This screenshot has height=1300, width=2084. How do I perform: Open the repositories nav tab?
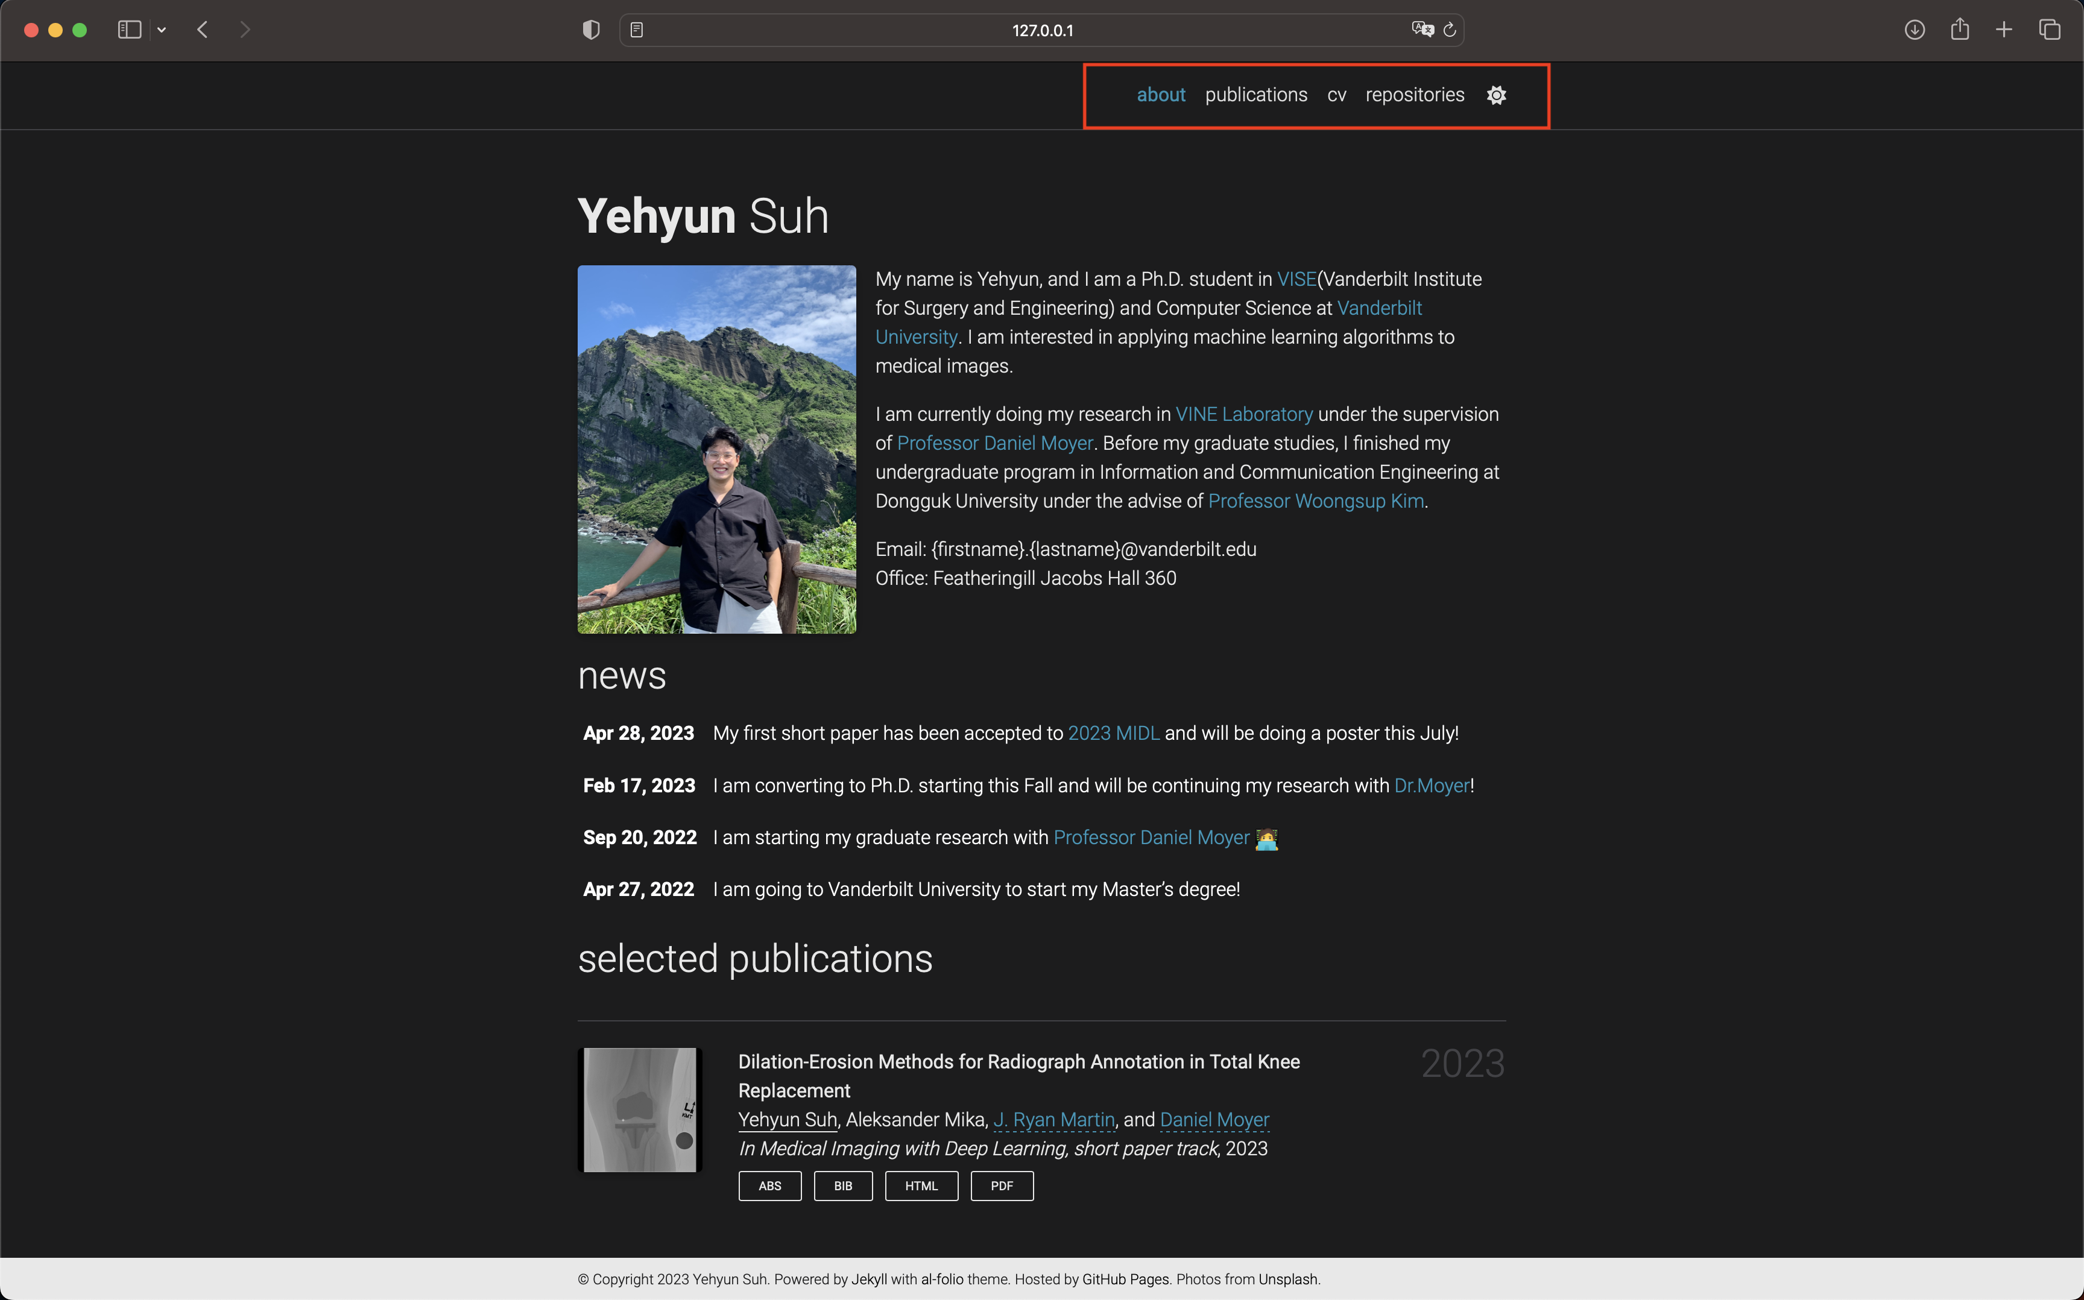(x=1414, y=95)
